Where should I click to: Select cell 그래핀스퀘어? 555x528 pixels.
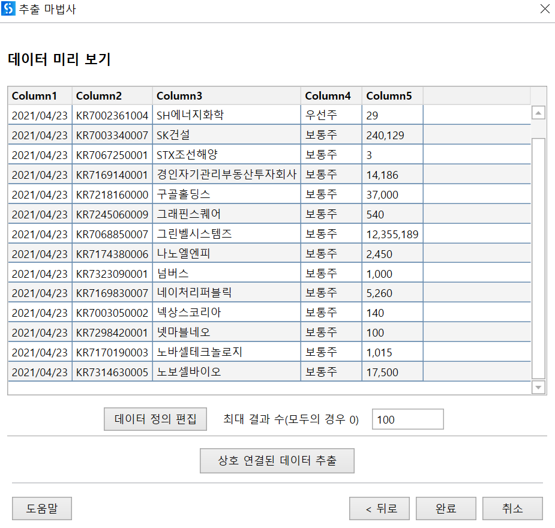coord(227,214)
